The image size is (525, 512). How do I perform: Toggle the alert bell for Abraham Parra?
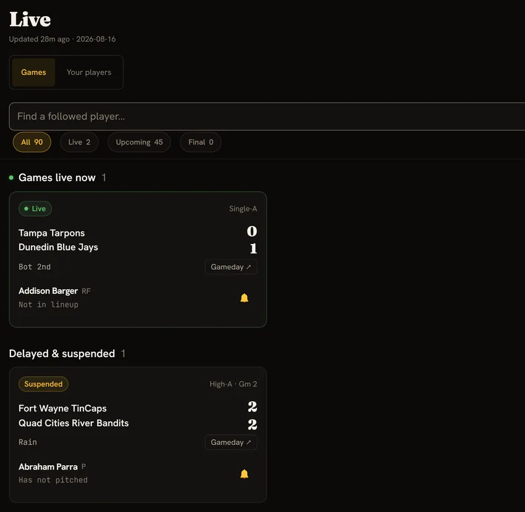(244, 474)
